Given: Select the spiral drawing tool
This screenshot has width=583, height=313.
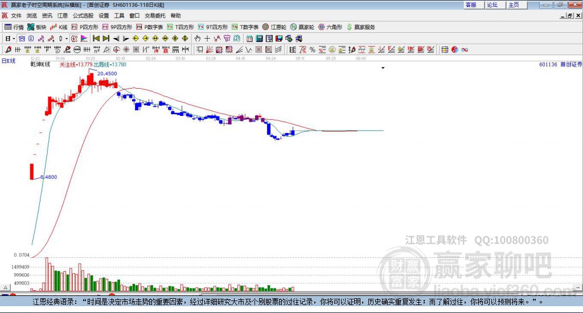Looking at the screenshot, I should 58,49.
